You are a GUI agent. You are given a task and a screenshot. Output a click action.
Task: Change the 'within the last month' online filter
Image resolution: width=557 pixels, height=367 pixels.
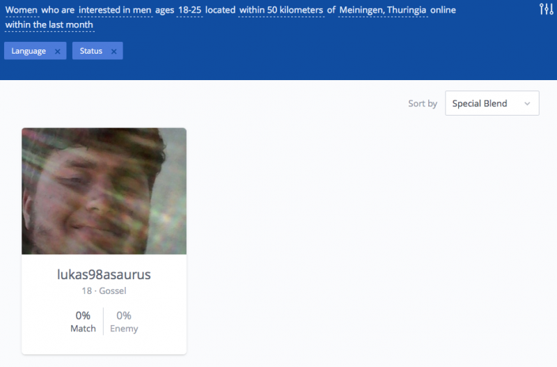[x=49, y=25]
